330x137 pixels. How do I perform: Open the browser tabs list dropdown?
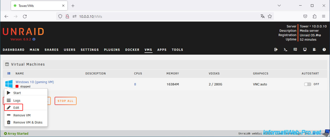coord(279,5)
